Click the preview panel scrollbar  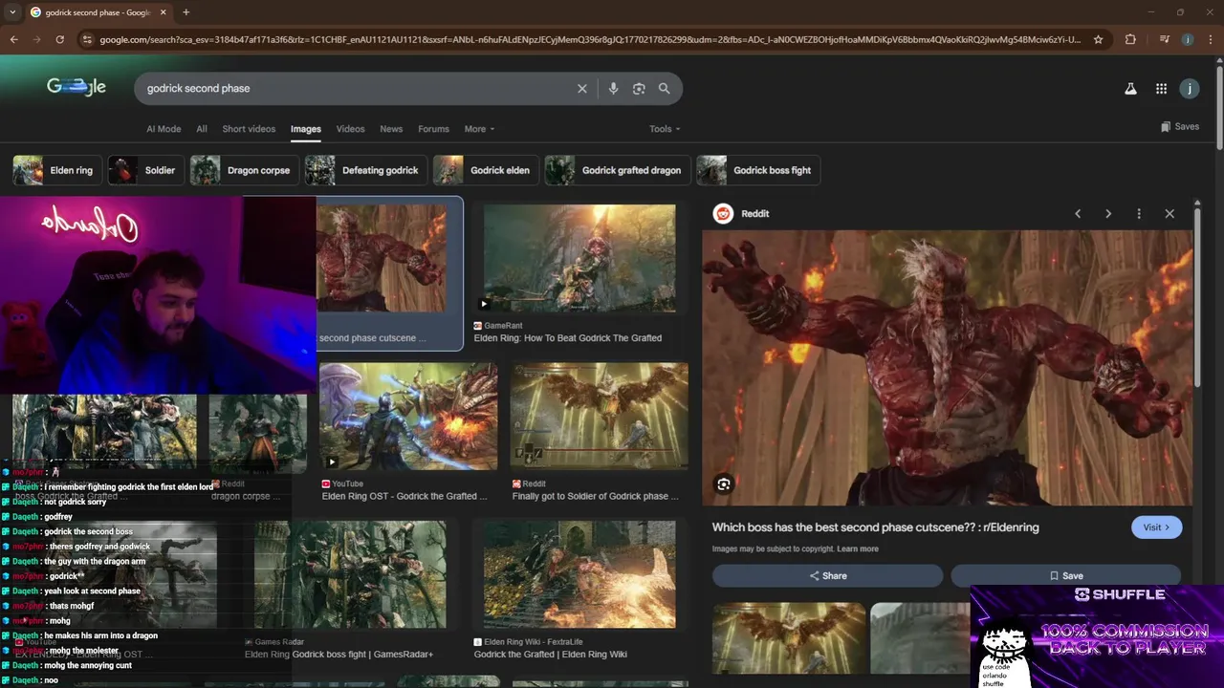coord(1196,296)
